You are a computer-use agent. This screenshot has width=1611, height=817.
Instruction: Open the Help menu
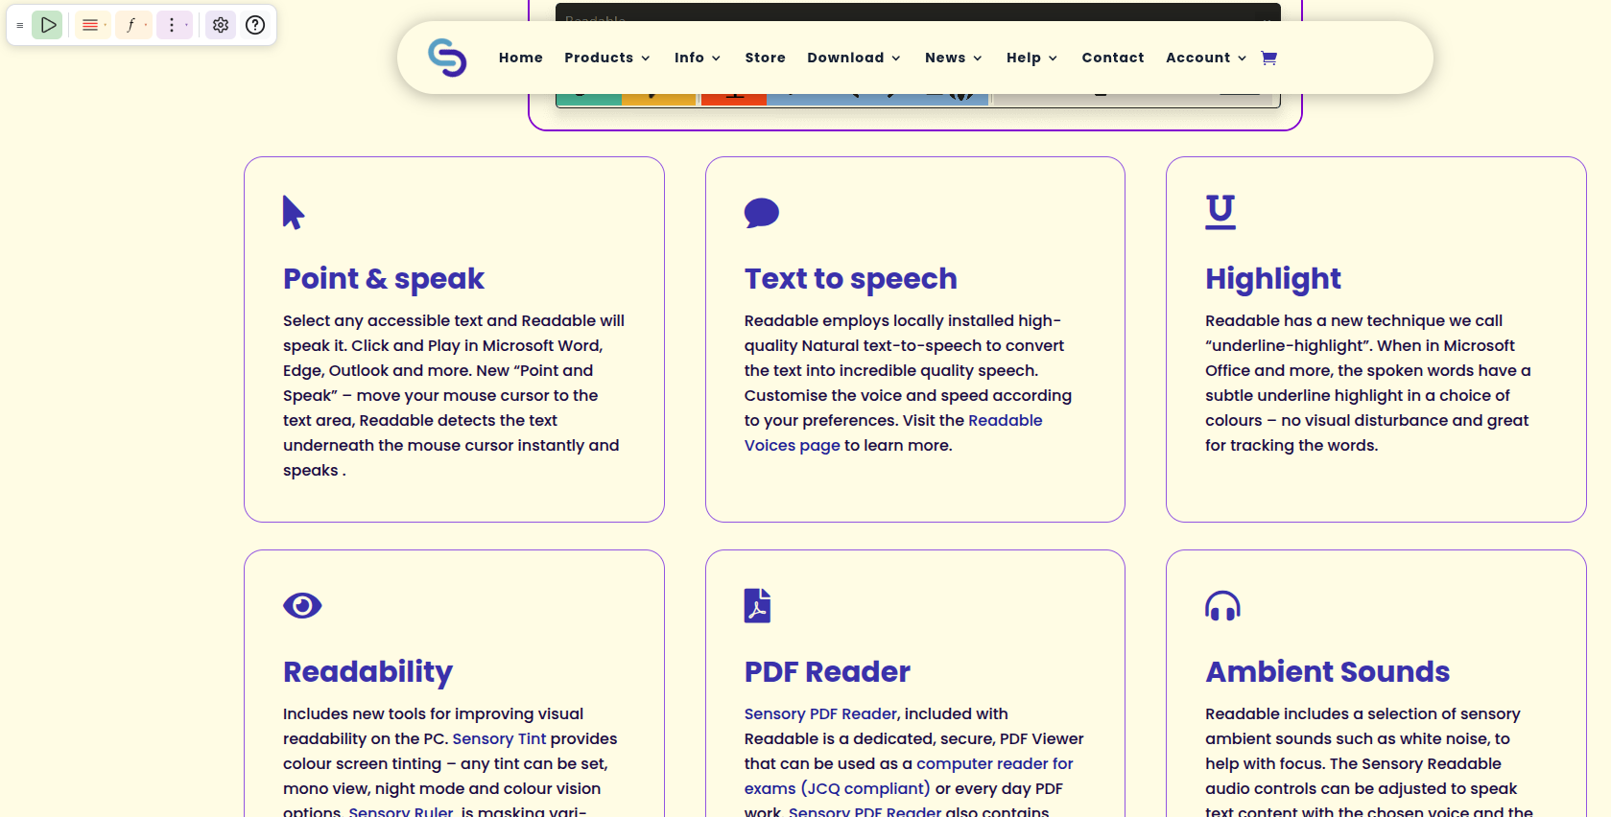pyautogui.click(x=1024, y=58)
